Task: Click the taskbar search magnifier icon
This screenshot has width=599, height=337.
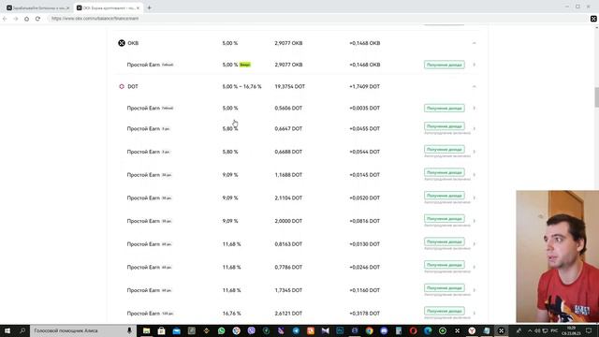Action: (22, 330)
